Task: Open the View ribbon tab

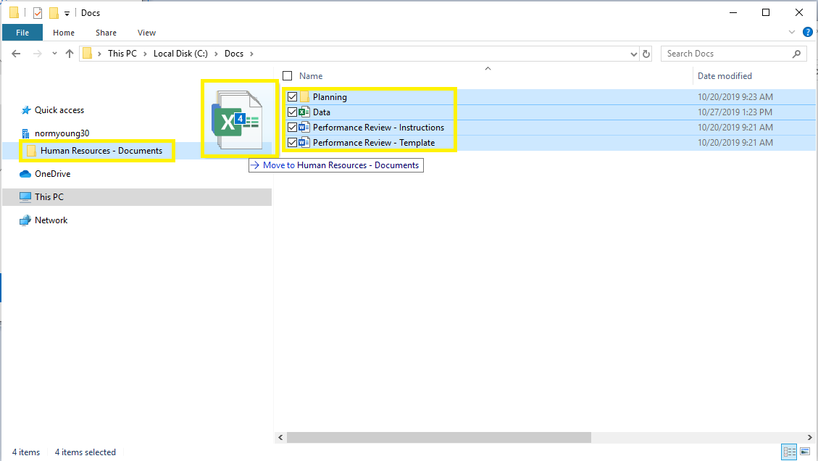Action: coord(146,33)
